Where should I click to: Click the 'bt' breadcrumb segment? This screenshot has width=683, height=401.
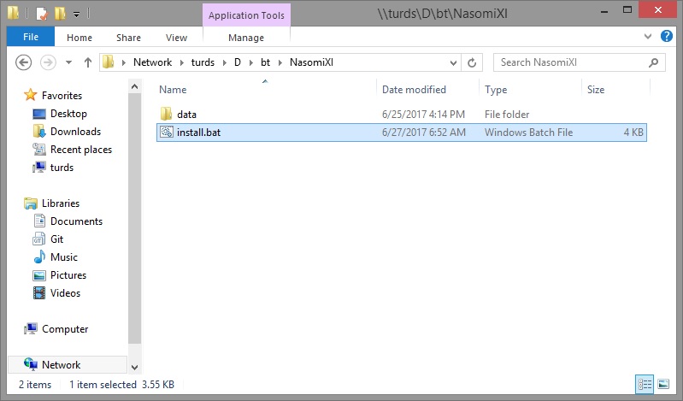pyautogui.click(x=265, y=62)
